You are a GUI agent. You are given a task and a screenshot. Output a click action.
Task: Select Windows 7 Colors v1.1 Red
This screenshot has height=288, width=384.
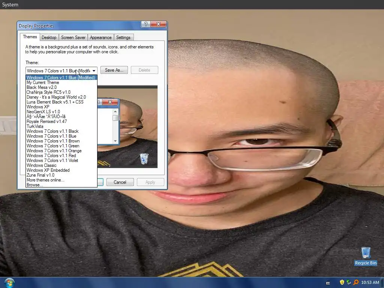[61, 156]
